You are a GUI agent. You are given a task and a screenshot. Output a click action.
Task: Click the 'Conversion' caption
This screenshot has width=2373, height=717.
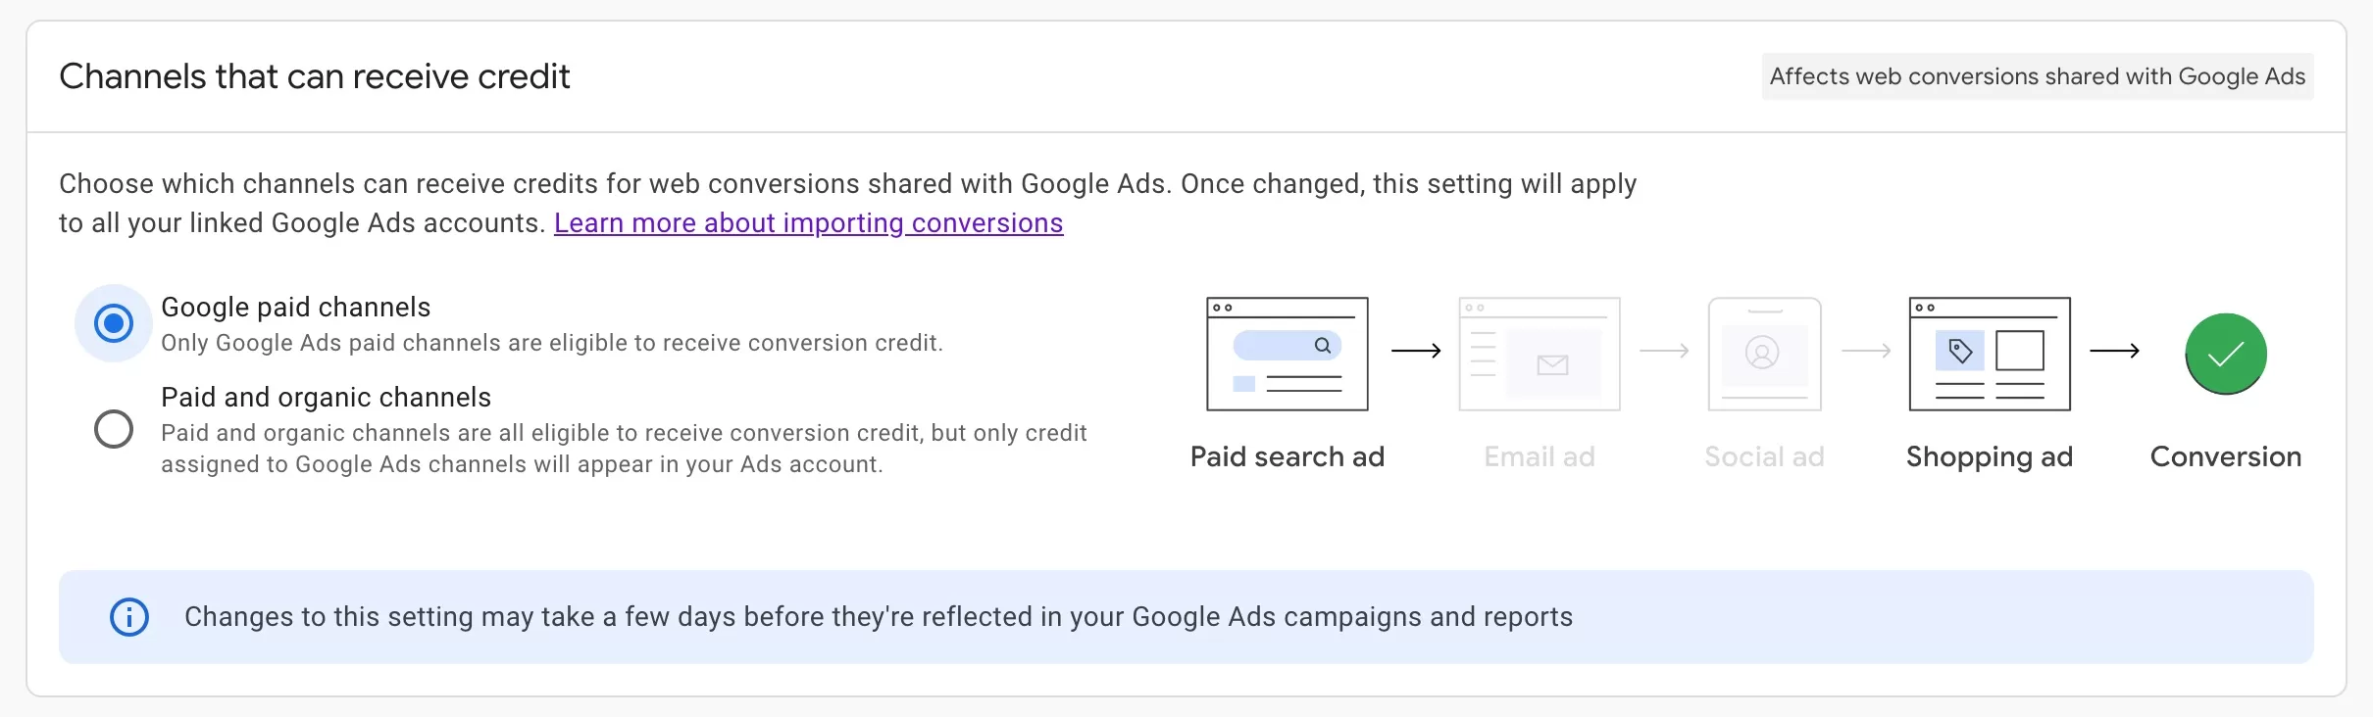coord(2226,456)
